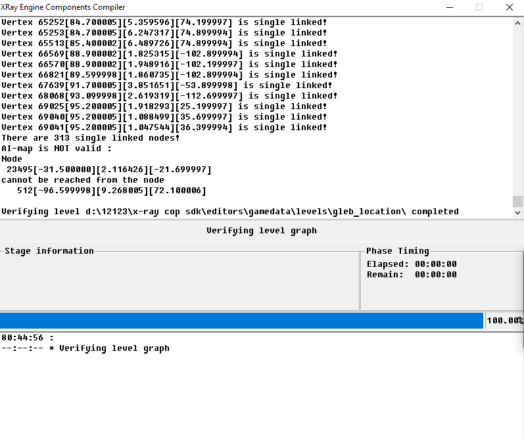The height and width of the screenshot is (439, 524).
Task: Click the 'Phase Timing' group label
Action: (x=398, y=251)
